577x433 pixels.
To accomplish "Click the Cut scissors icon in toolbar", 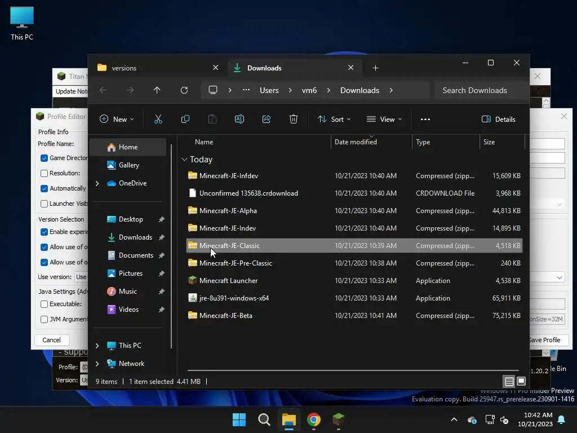I will pos(158,119).
